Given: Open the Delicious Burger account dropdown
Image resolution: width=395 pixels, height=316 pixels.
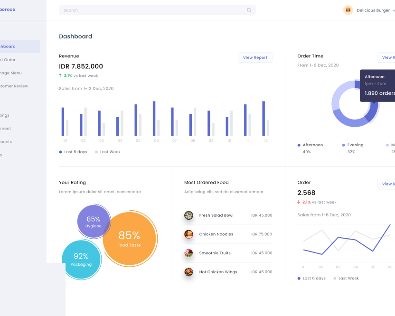Looking at the screenshot, I should (x=392, y=10).
